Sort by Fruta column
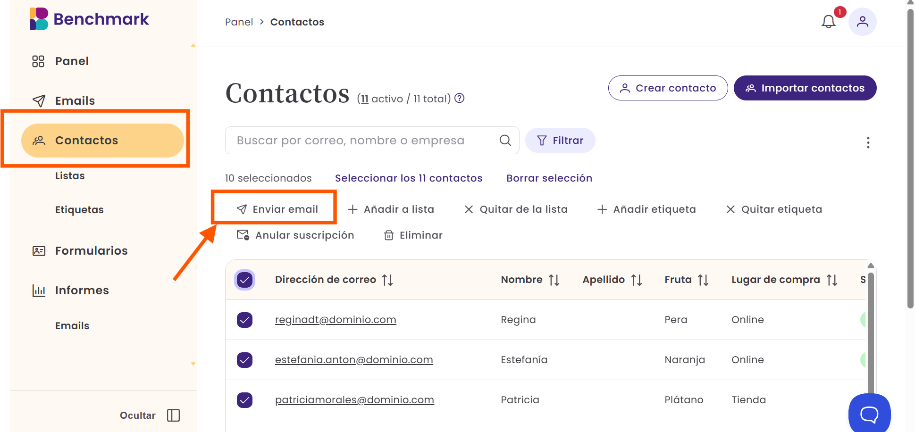 (703, 280)
